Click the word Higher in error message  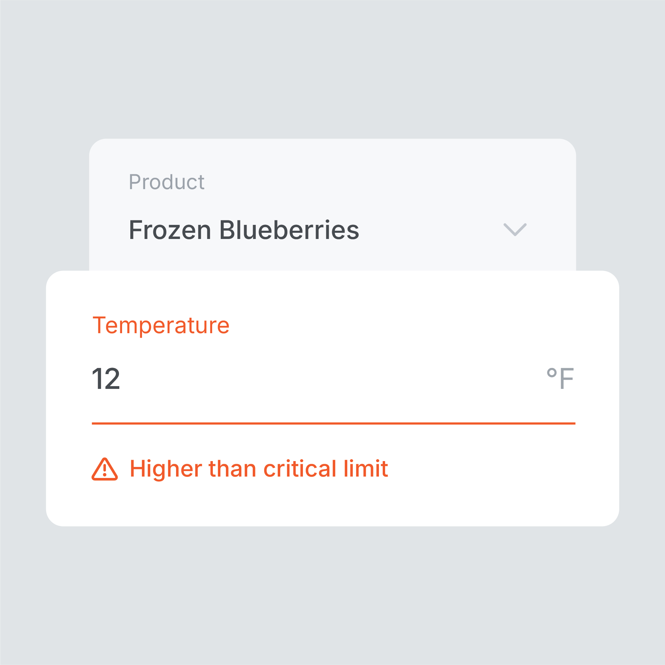click(166, 469)
